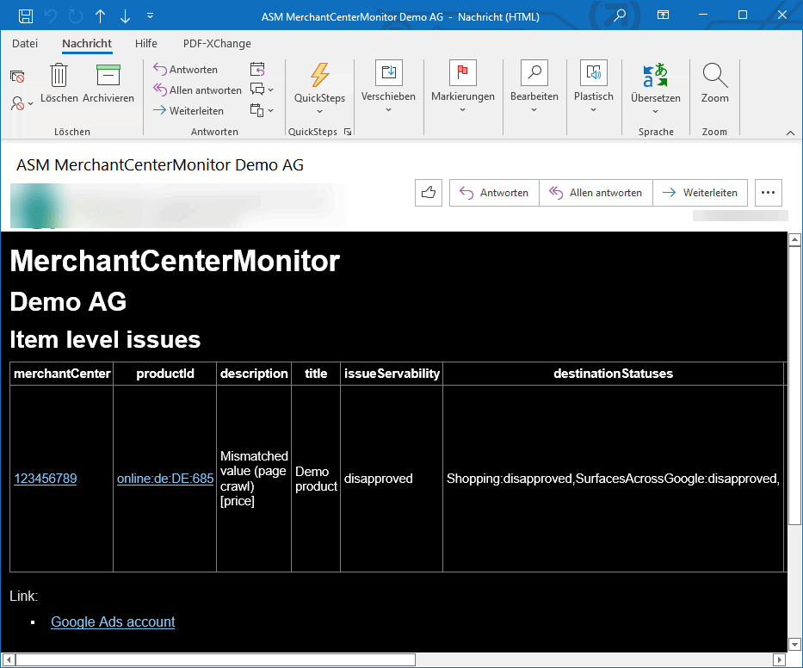Open the Datei menu
This screenshot has width=803, height=668.
[x=25, y=44]
